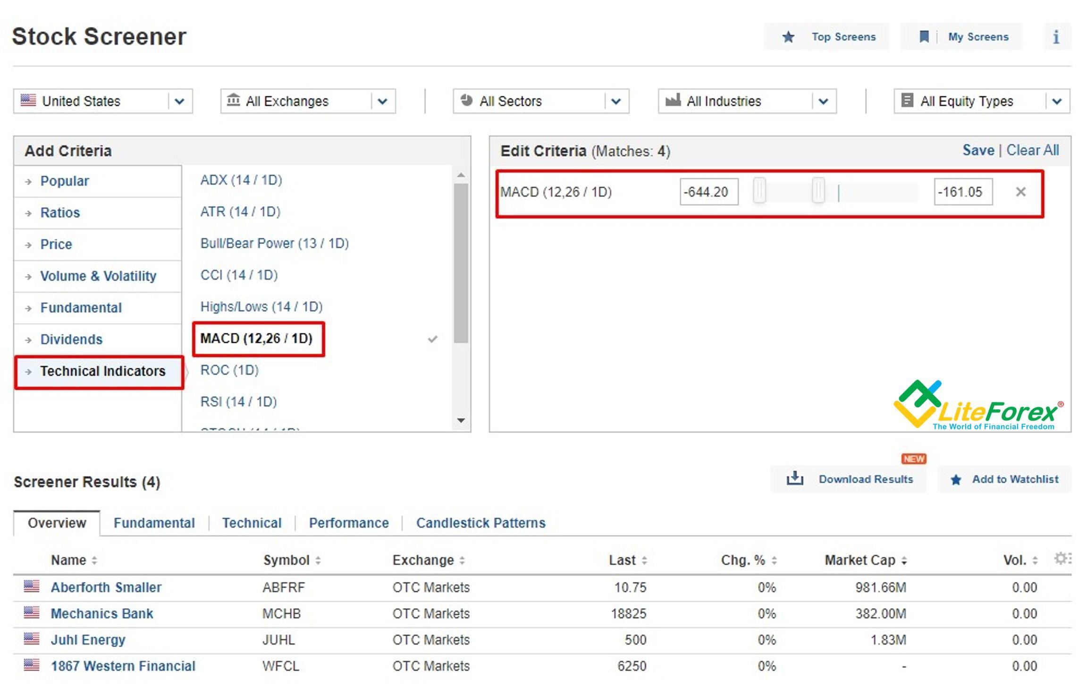
Task: Sort results by Symbol column
Action: [x=292, y=560]
